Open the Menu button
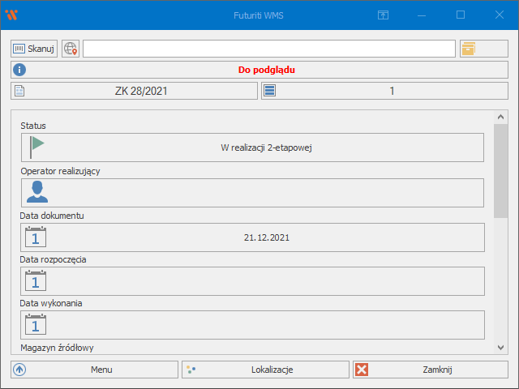The width and height of the screenshot is (519, 389). pyautogui.click(x=94, y=370)
